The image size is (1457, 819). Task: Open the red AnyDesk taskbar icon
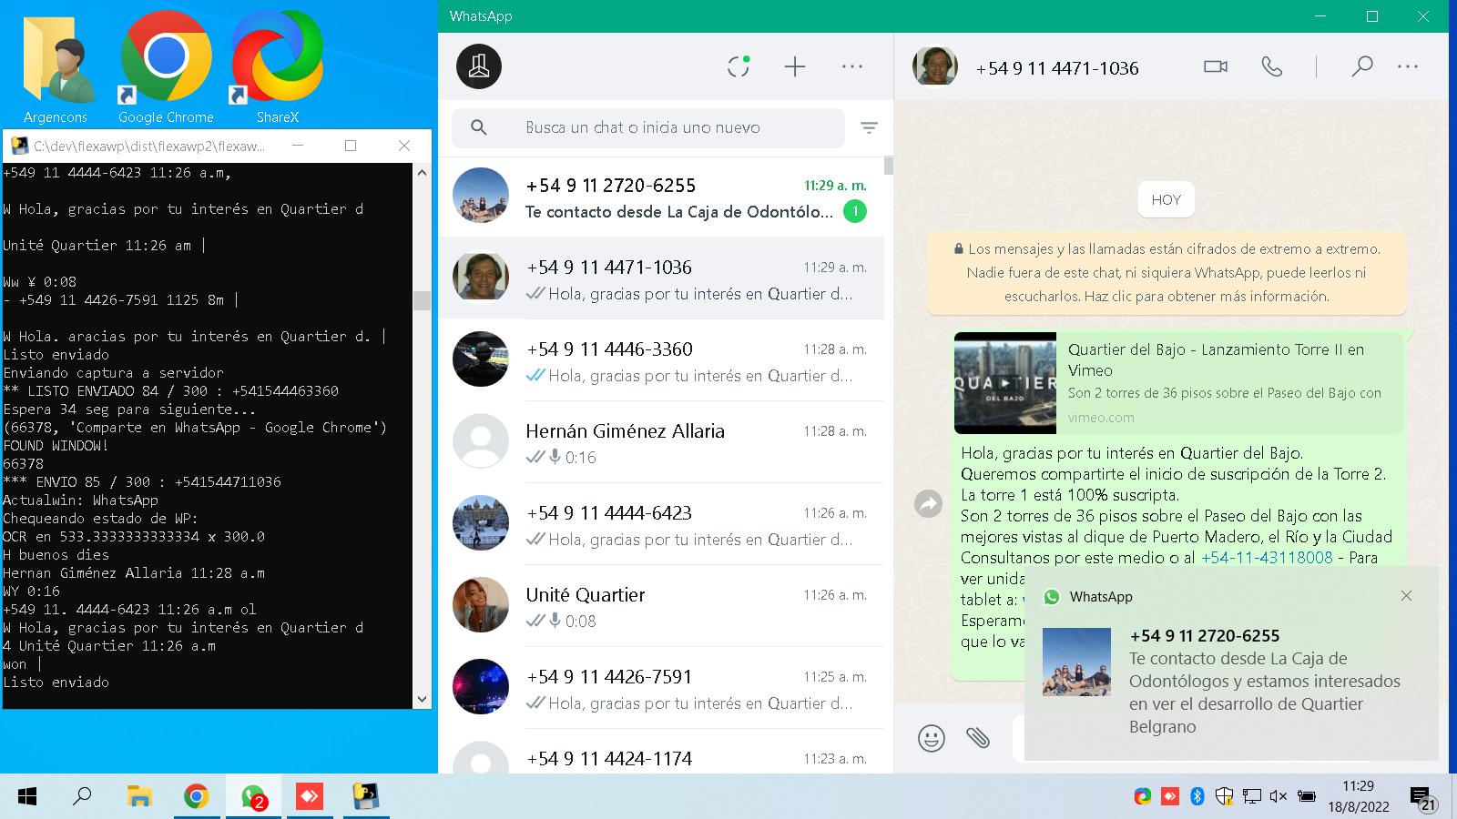coord(310,797)
